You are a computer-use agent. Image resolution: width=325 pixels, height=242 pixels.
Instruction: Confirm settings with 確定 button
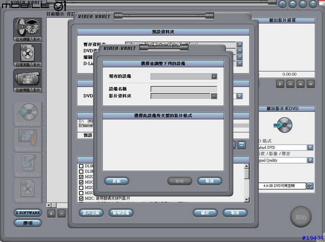tap(205, 213)
